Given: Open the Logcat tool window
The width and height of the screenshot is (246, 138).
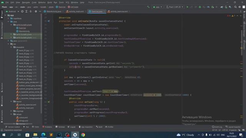Looking at the screenshot, I should pyautogui.click(x=71, y=127).
